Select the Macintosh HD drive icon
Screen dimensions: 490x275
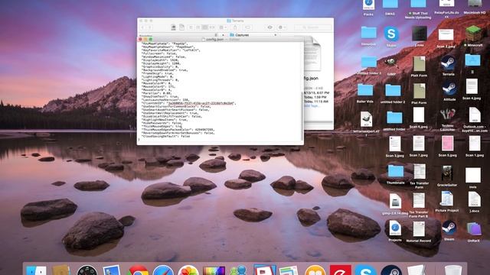475,4
